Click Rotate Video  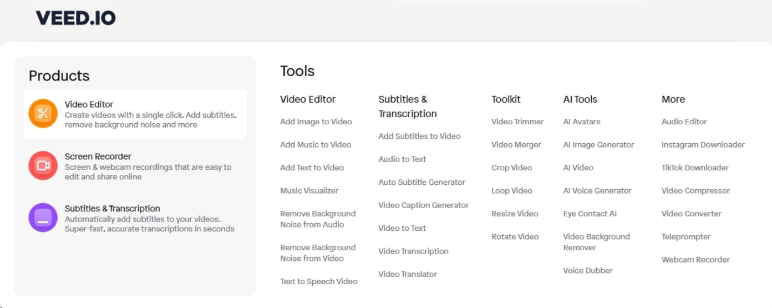pos(515,236)
